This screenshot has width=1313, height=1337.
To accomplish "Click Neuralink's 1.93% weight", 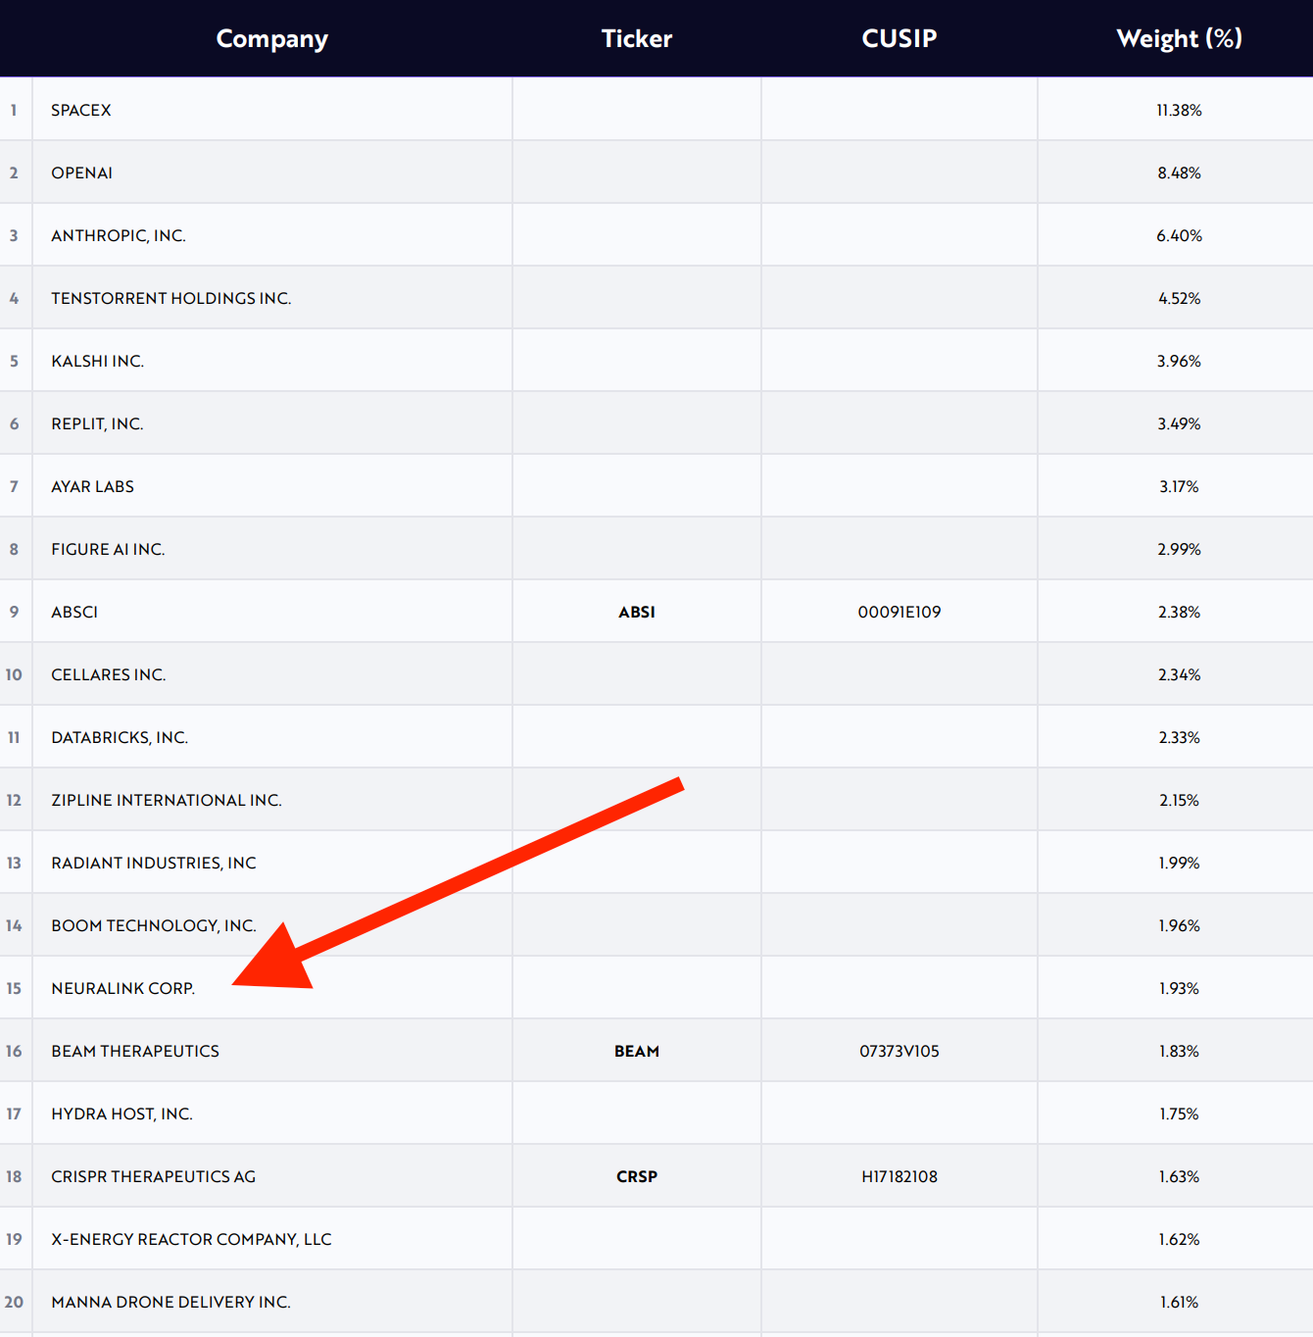I will (1179, 988).
